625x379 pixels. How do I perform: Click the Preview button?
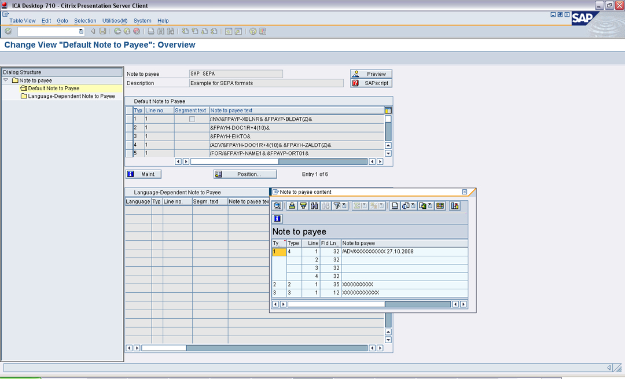371,74
